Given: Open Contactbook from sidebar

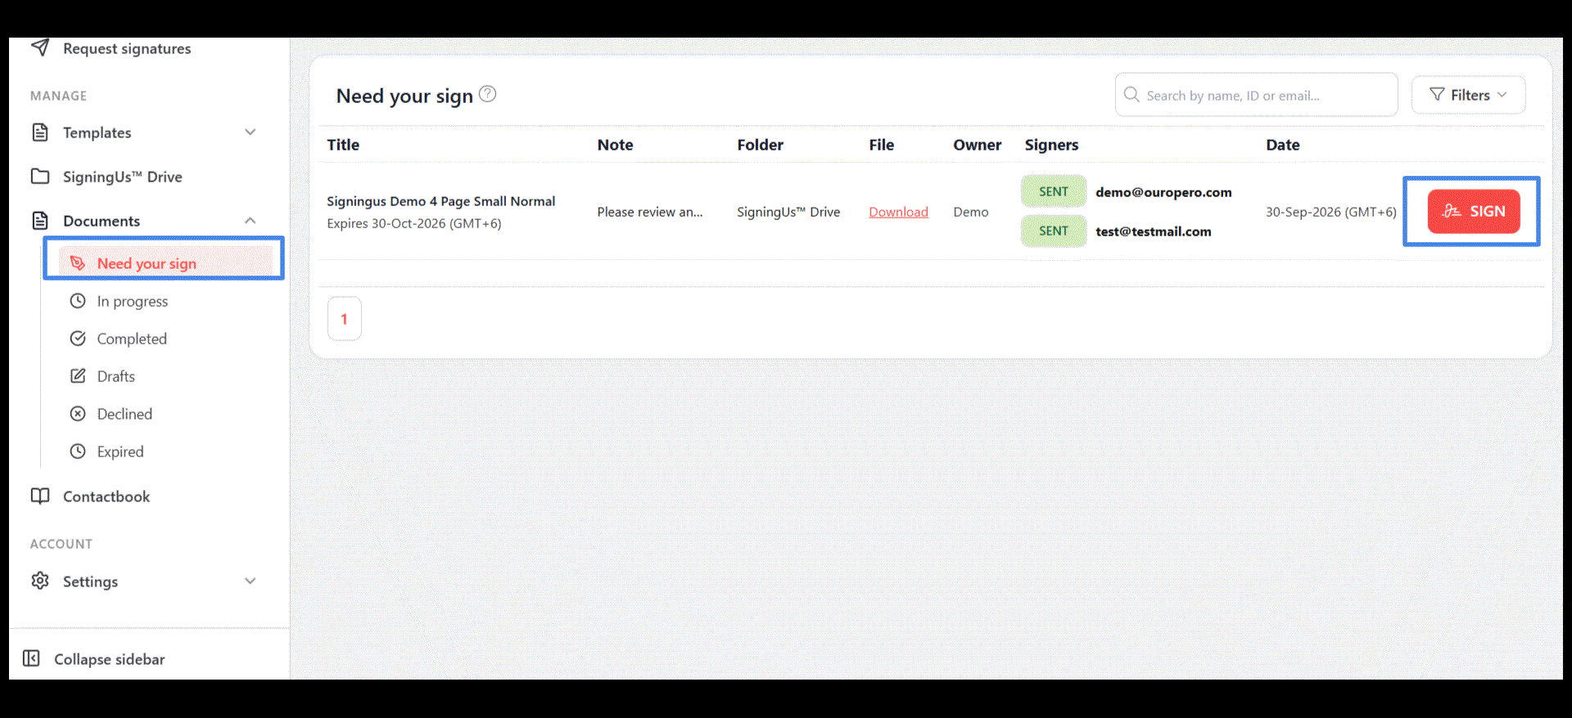Looking at the screenshot, I should click(x=106, y=496).
